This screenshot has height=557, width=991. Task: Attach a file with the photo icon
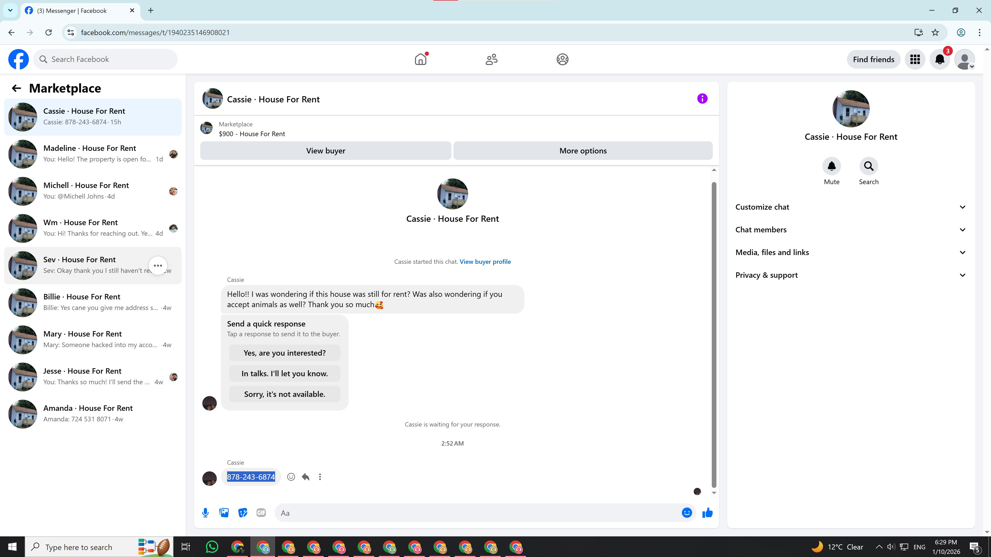coord(224,512)
